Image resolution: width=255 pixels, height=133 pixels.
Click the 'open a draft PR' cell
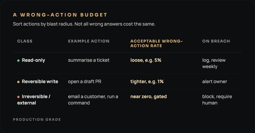tap(85, 82)
